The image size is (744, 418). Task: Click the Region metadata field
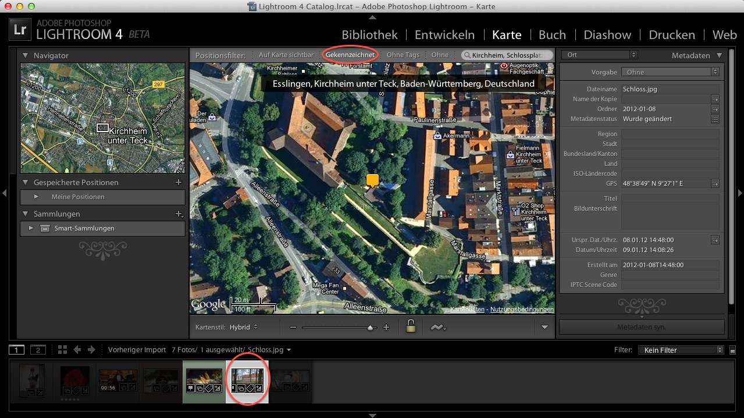click(x=670, y=134)
